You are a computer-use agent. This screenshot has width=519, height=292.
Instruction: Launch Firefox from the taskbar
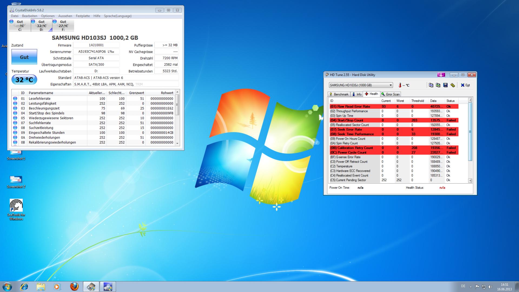[74, 287]
